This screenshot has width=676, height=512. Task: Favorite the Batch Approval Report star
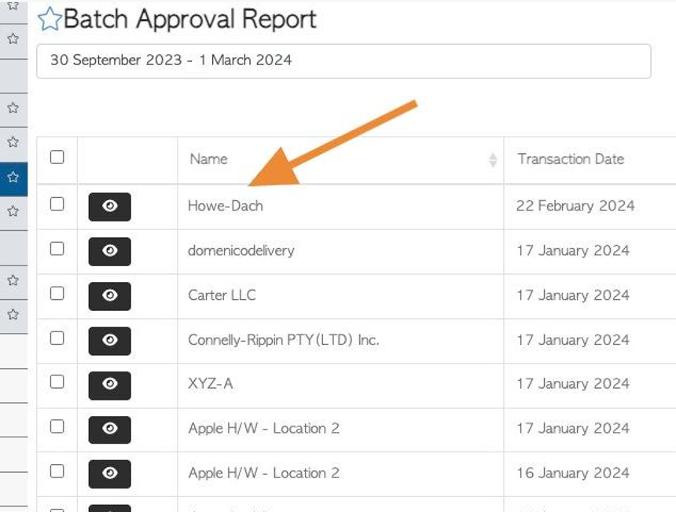pyautogui.click(x=50, y=20)
